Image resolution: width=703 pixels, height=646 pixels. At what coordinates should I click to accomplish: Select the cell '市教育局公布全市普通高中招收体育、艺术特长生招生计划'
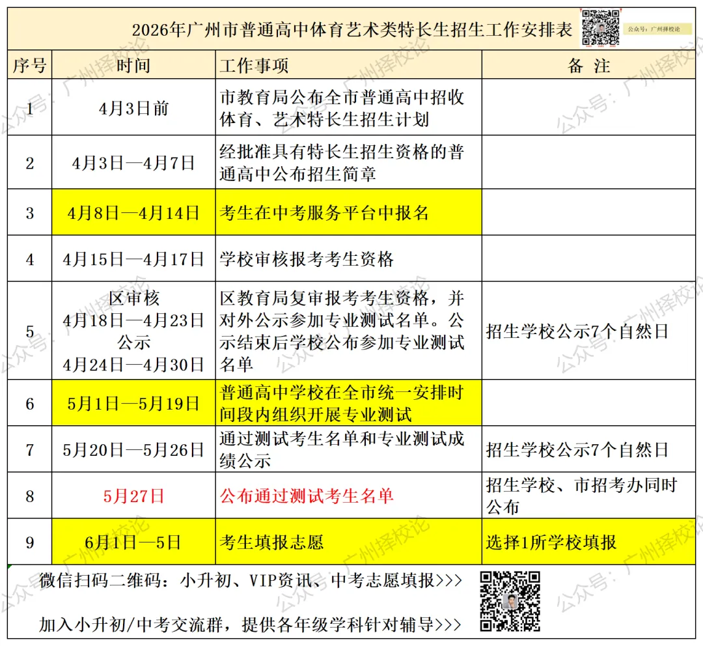(348, 108)
